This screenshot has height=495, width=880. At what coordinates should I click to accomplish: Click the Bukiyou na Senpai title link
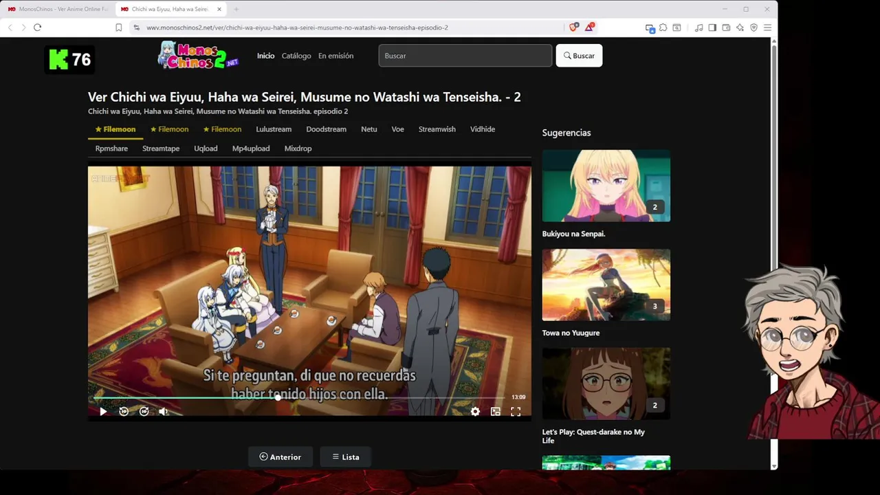tap(573, 234)
